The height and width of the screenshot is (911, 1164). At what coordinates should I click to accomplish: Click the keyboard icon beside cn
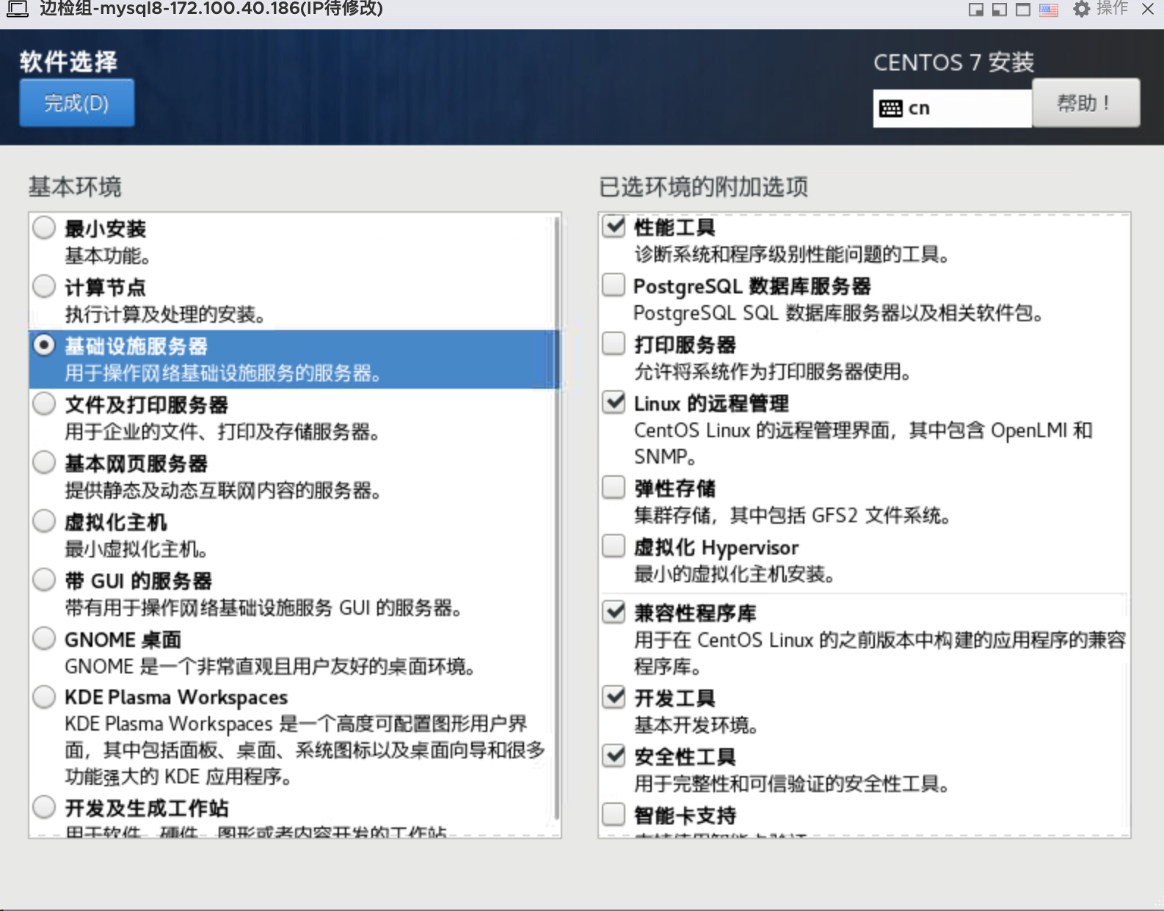tap(890, 109)
